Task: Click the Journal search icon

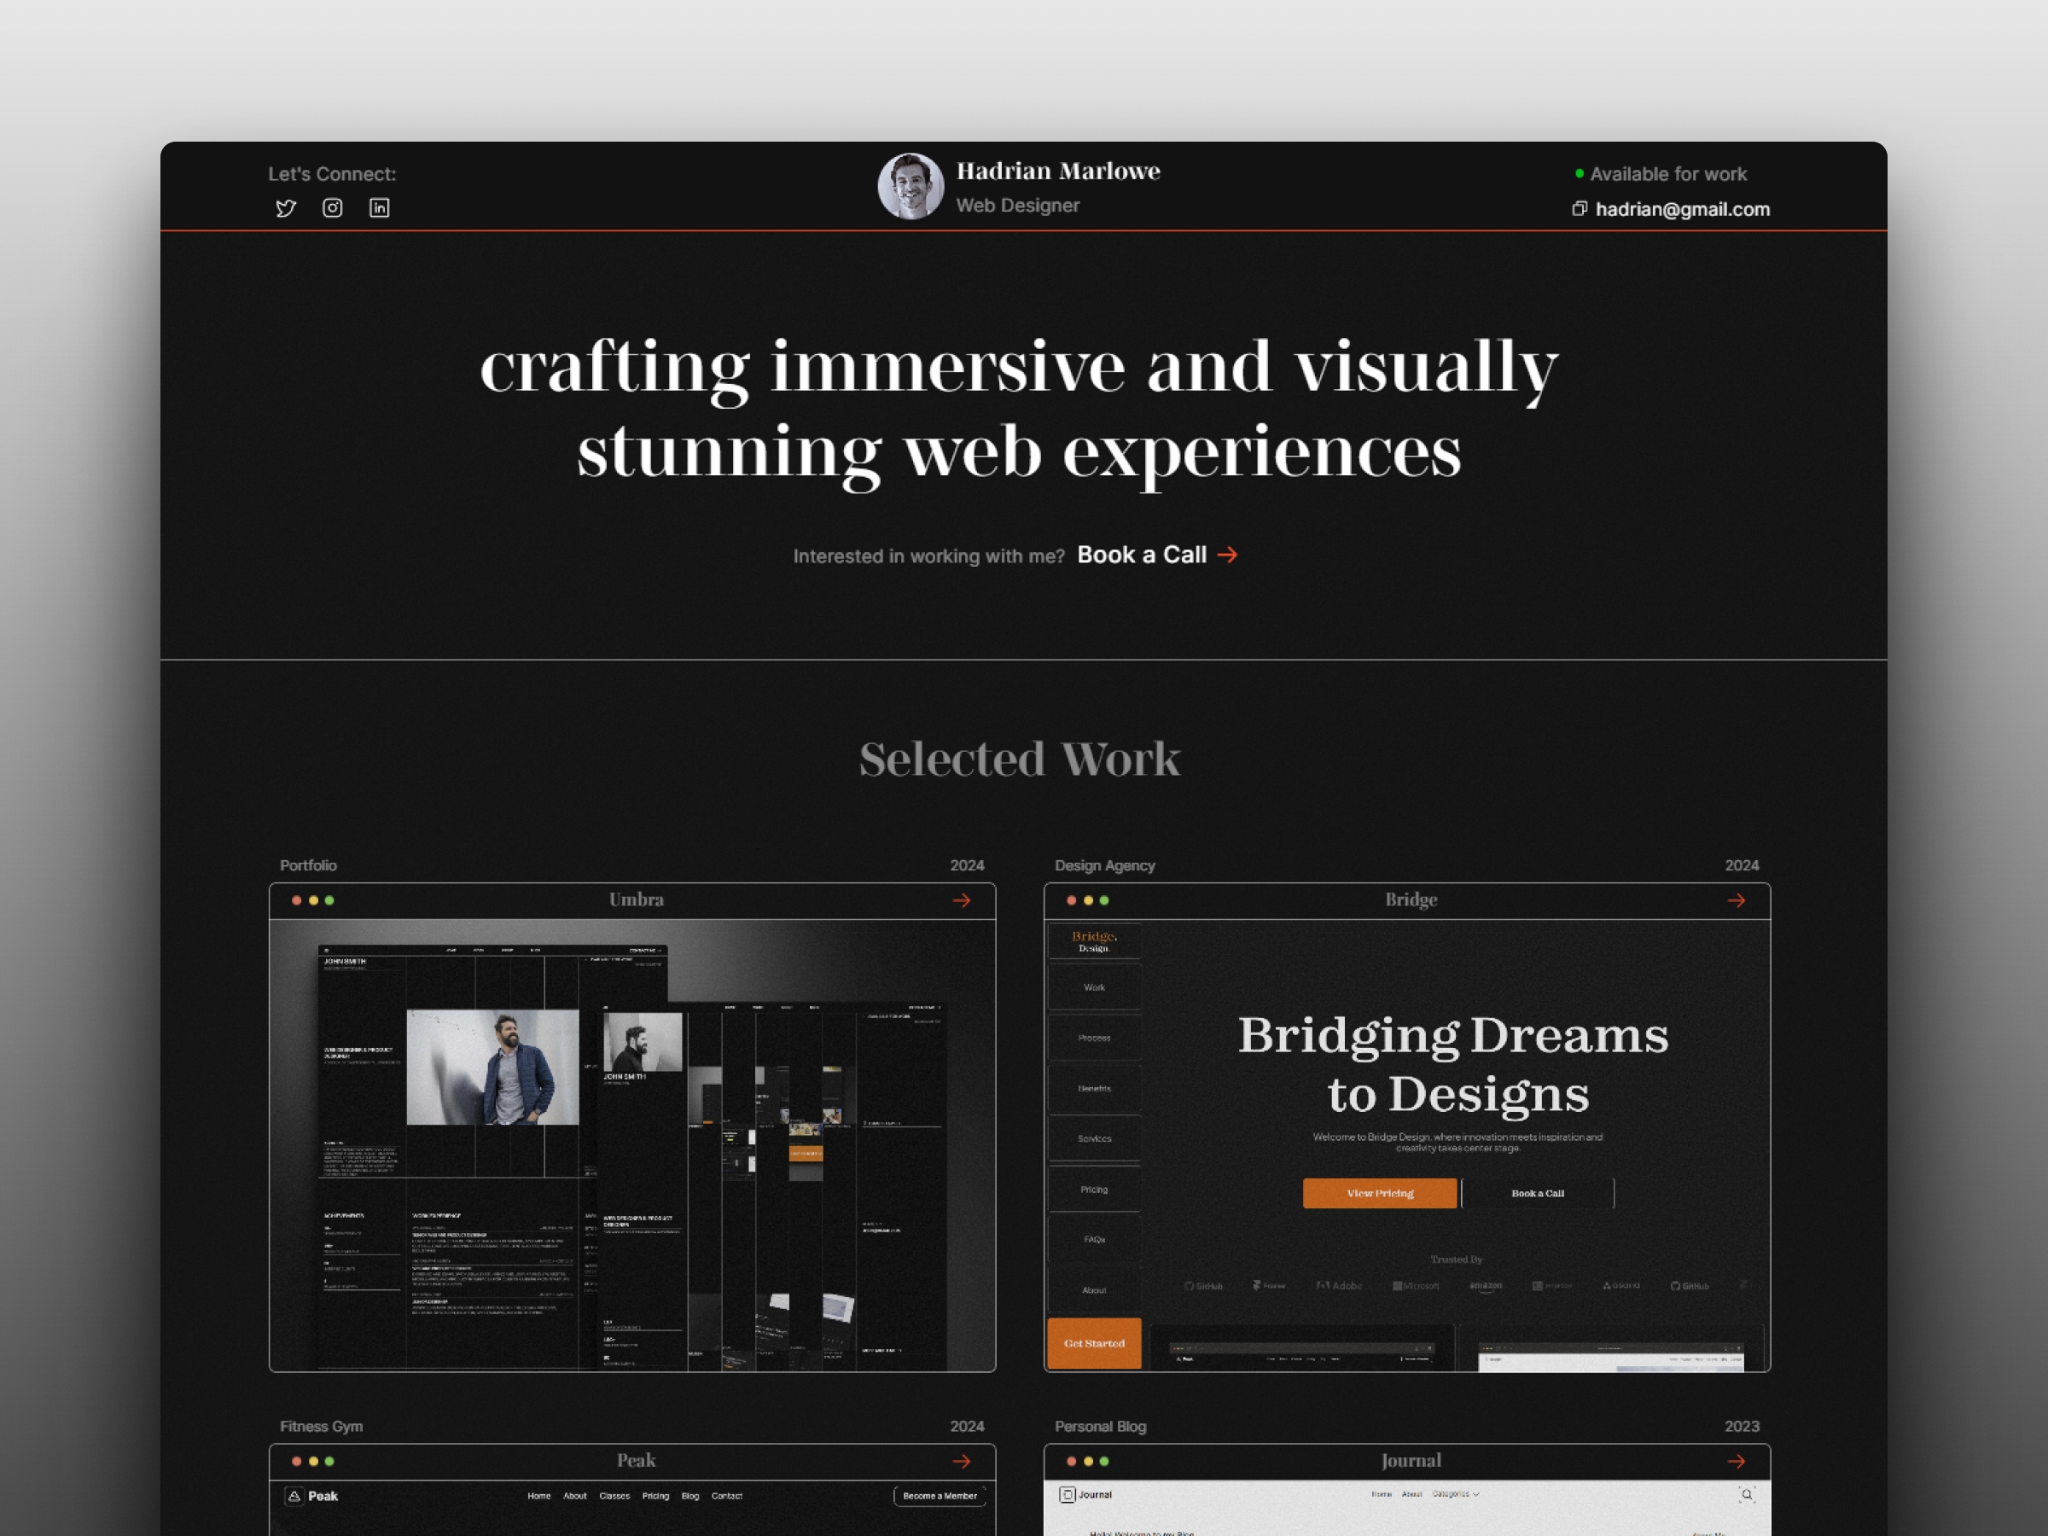Action: (1746, 1494)
